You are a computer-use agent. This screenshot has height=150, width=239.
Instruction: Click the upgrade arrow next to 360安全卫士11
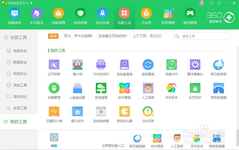coord(32,3)
